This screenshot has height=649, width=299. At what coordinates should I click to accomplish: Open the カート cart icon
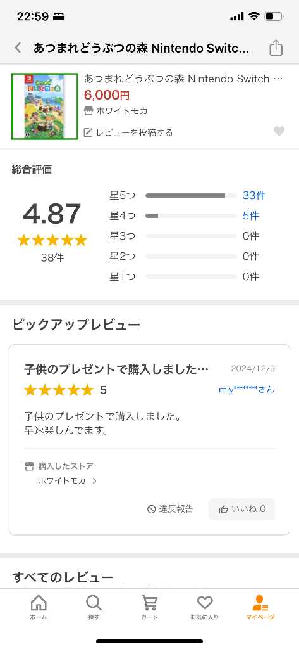click(149, 608)
